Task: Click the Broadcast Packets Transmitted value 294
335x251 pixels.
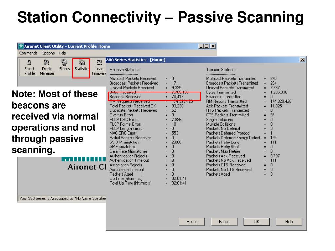Action: 273,83
